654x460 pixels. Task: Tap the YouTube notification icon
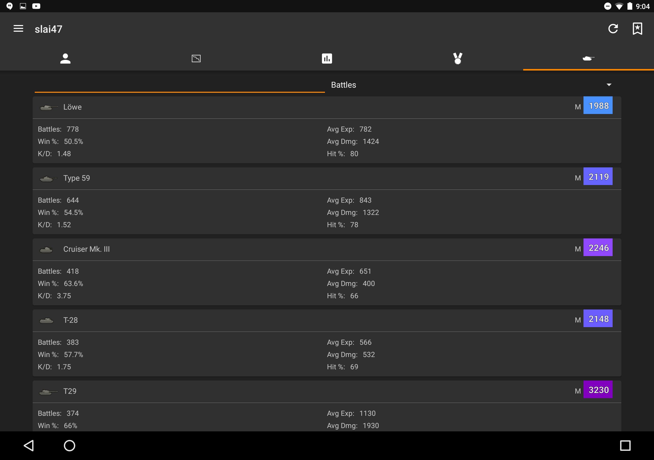[x=36, y=6]
